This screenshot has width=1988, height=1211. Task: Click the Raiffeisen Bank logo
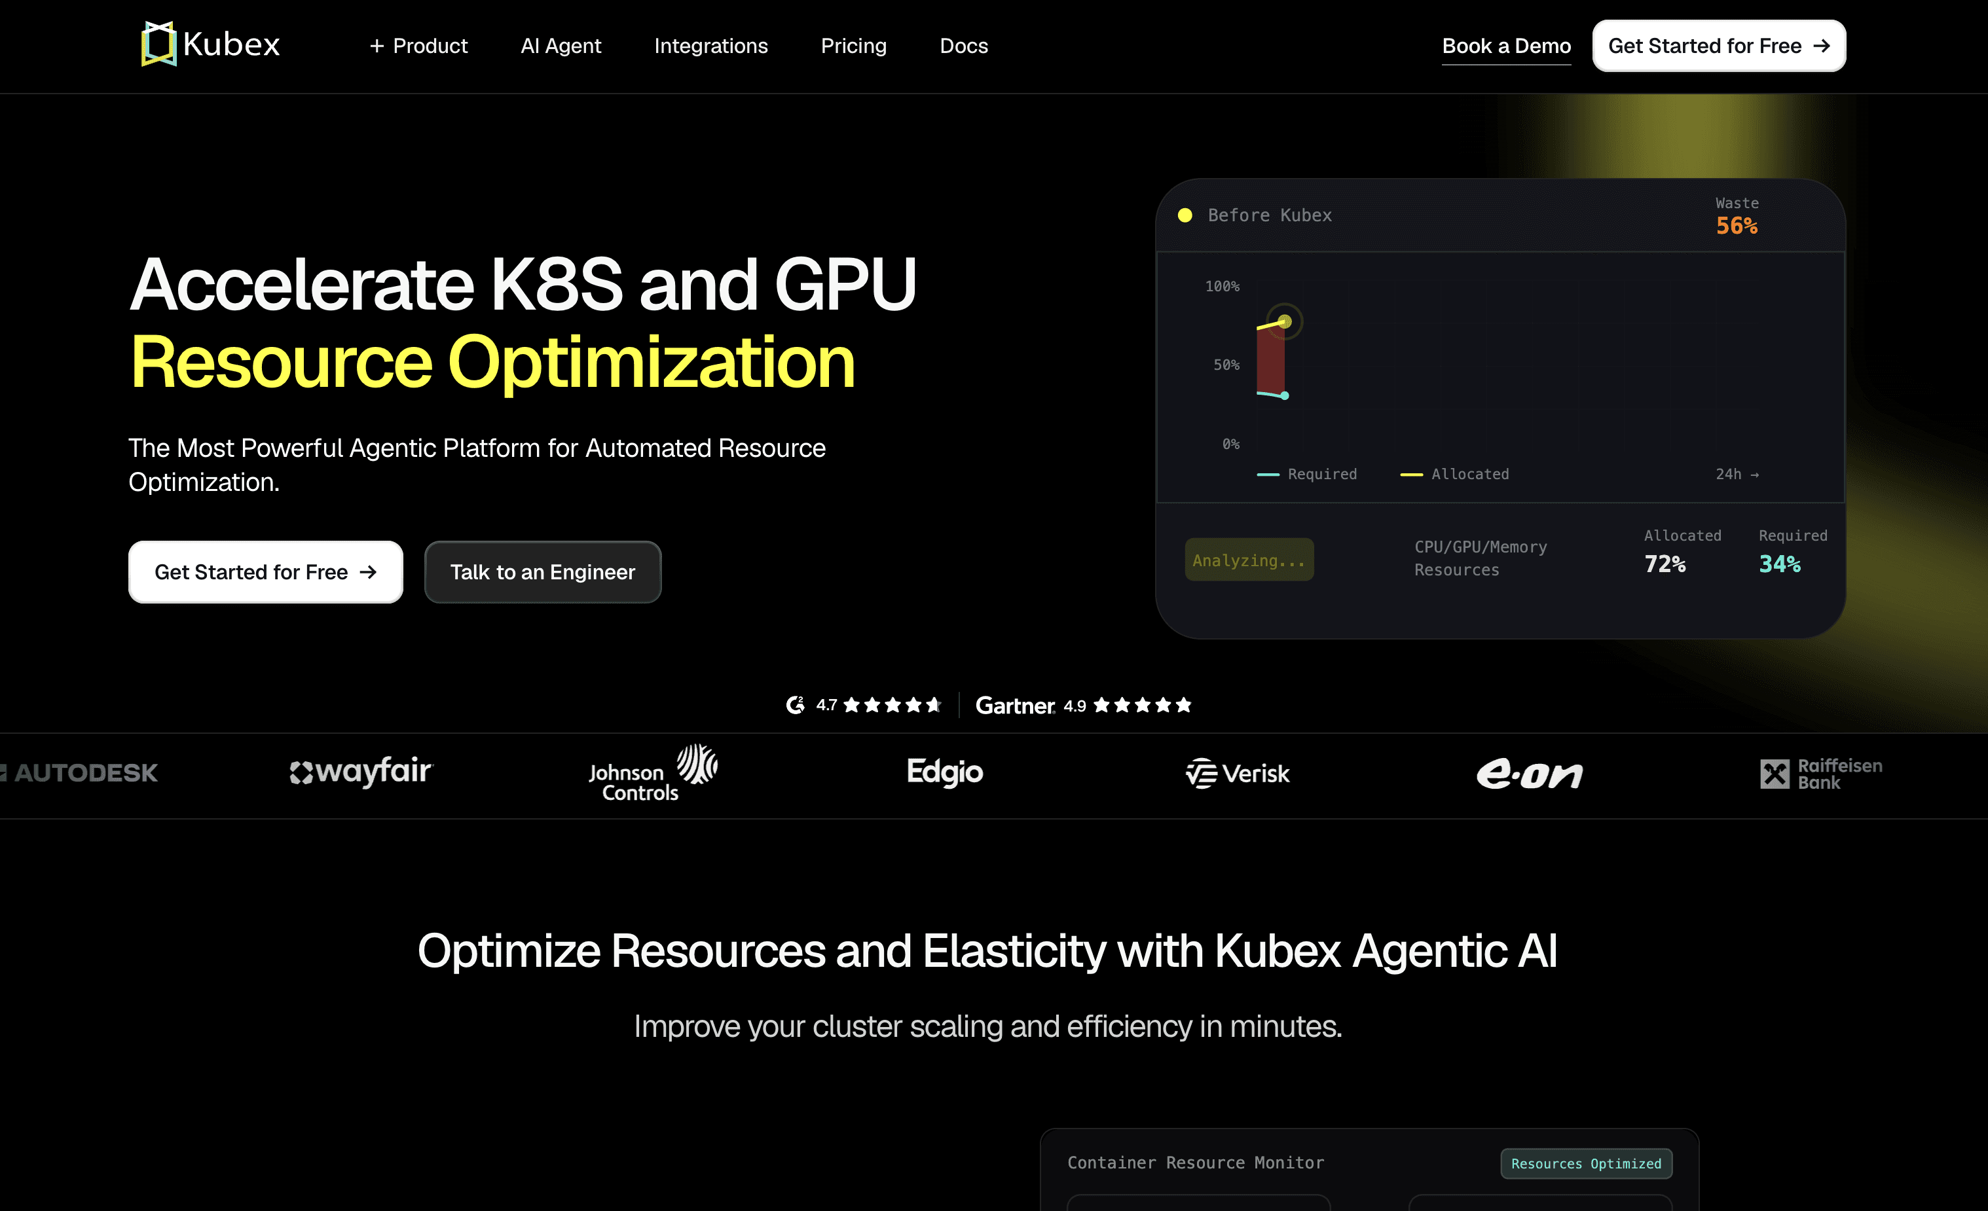pyautogui.click(x=1820, y=774)
